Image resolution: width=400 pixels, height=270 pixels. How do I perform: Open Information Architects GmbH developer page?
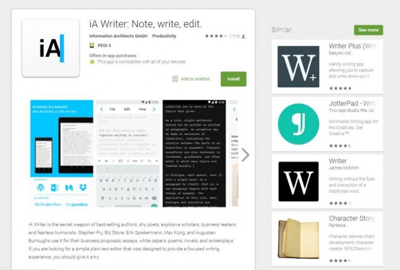[118, 36]
